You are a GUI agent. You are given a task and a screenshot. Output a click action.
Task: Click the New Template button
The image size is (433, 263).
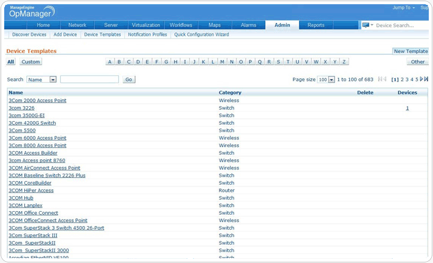click(x=411, y=51)
